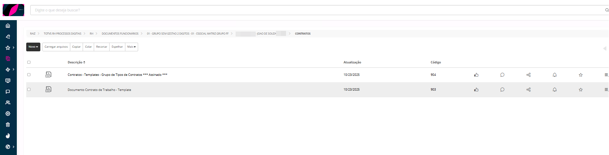The image size is (609, 155).
Task: Open the settings gear icon in the sidebar
Action: pos(8,114)
